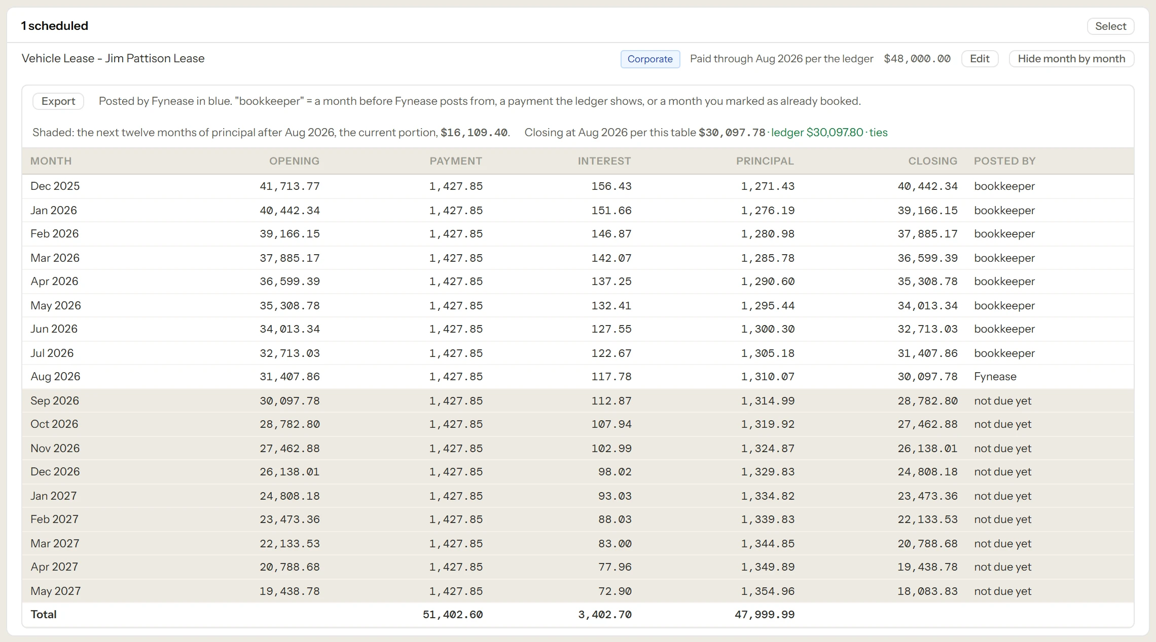Screen dimensions: 1156x642
Task: Click bookkeeper in the Jun 2026 row
Action: [1004, 329]
